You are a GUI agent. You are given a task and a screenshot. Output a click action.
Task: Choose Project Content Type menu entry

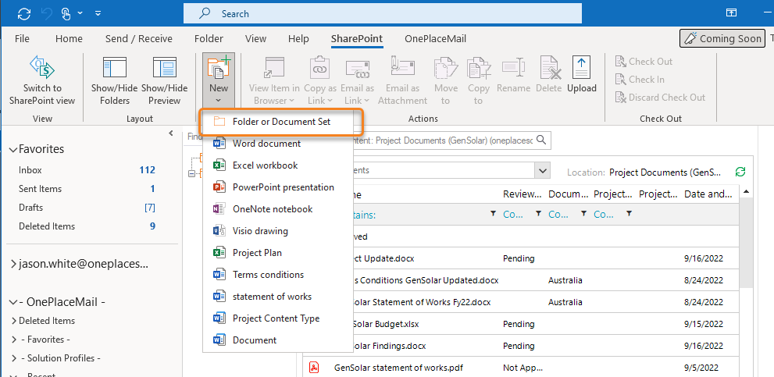pos(278,318)
